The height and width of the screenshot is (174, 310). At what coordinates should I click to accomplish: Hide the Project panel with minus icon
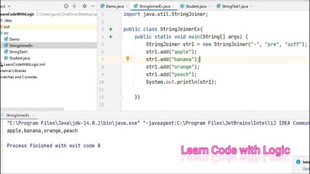(93, 6)
